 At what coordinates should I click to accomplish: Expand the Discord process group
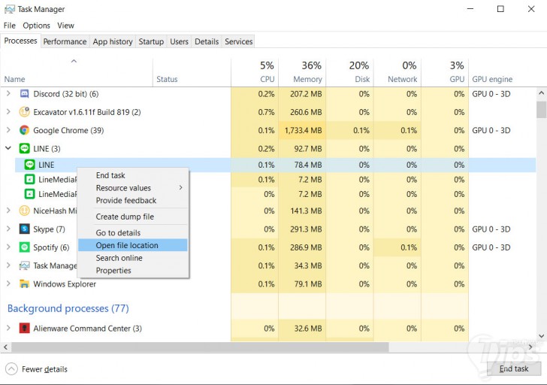(x=8, y=93)
